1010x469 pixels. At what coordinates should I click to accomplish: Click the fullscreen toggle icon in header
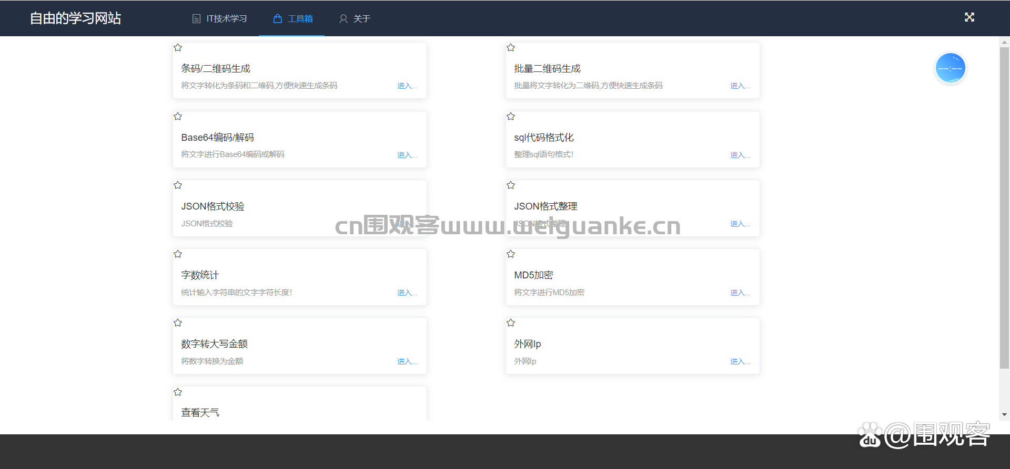[969, 17]
